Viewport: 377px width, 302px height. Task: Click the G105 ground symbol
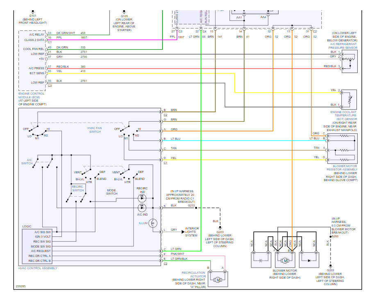tap(124, 12)
